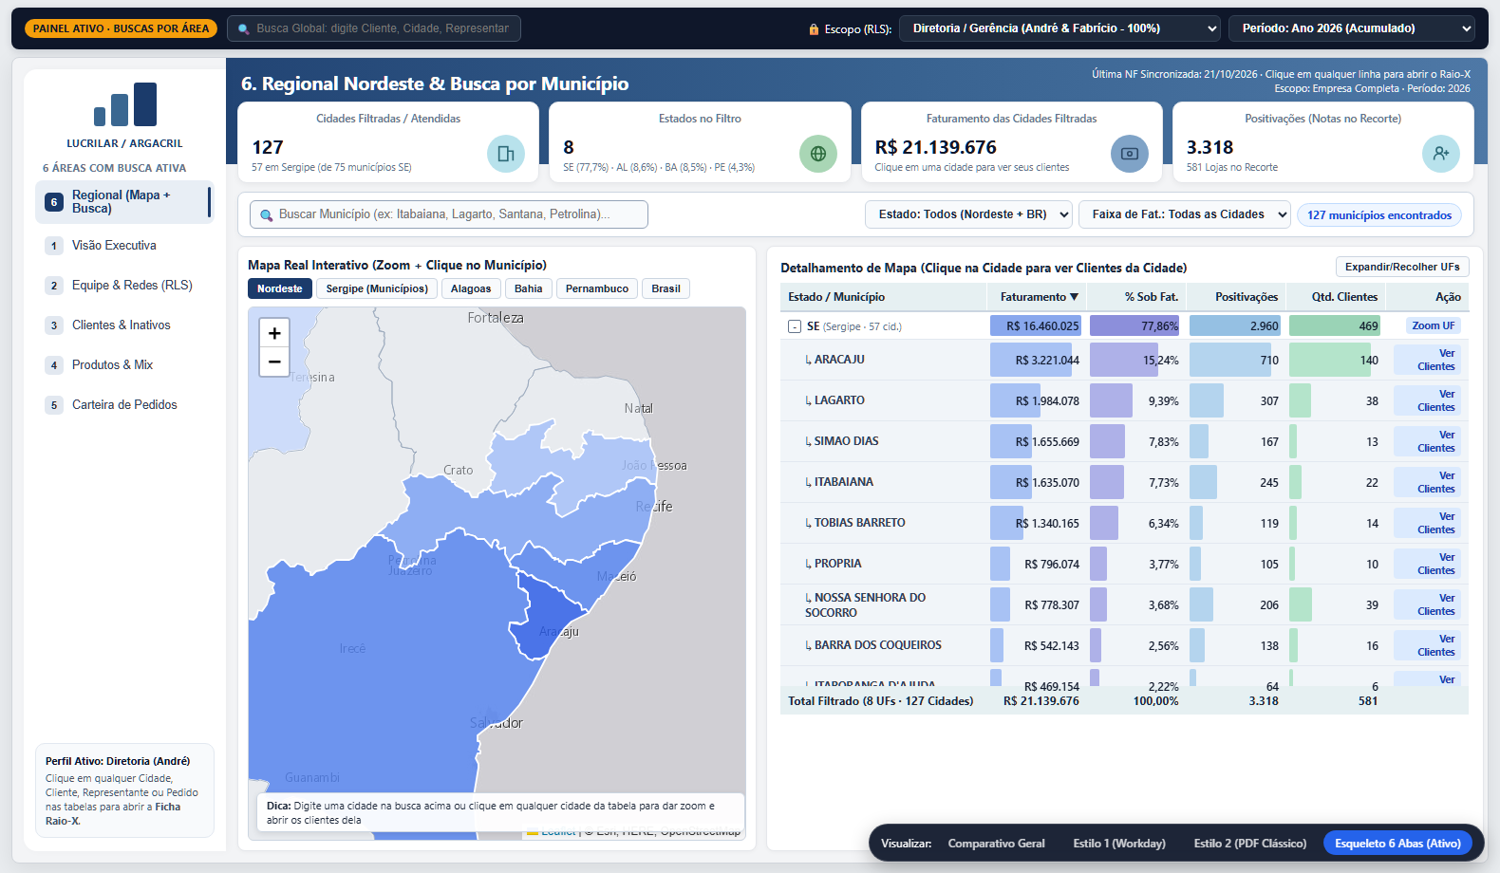This screenshot has width=1500, height=873.
Task: Click the add-user icon on Positivações card
Action: [1441, 154]
